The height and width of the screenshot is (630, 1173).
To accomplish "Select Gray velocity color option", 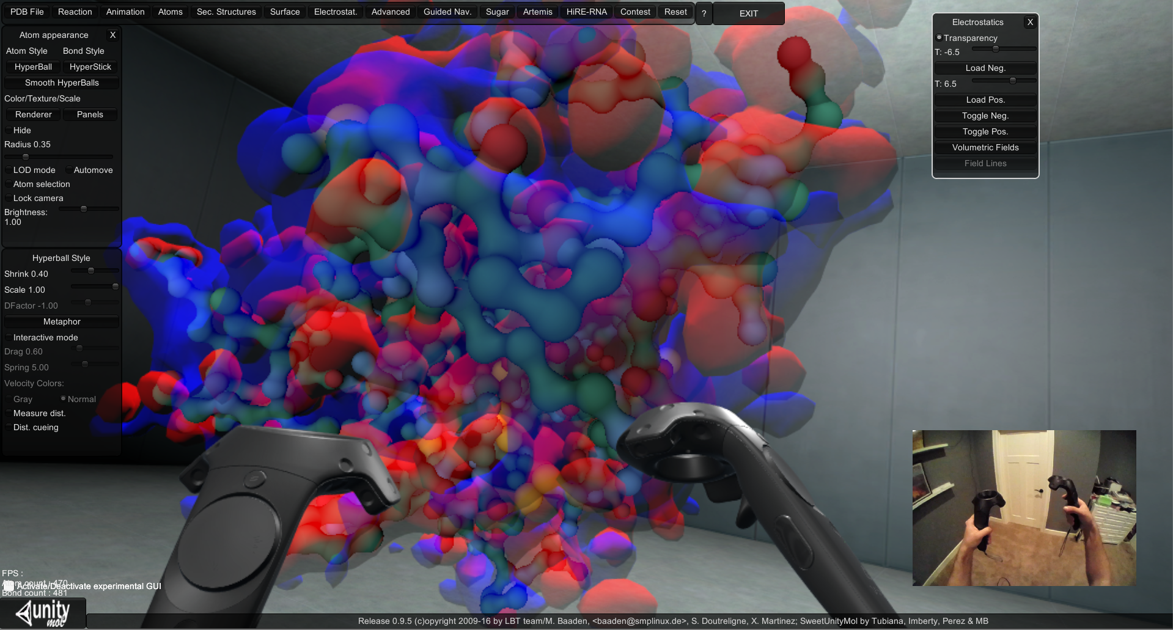I will click(x=9, y=399).
